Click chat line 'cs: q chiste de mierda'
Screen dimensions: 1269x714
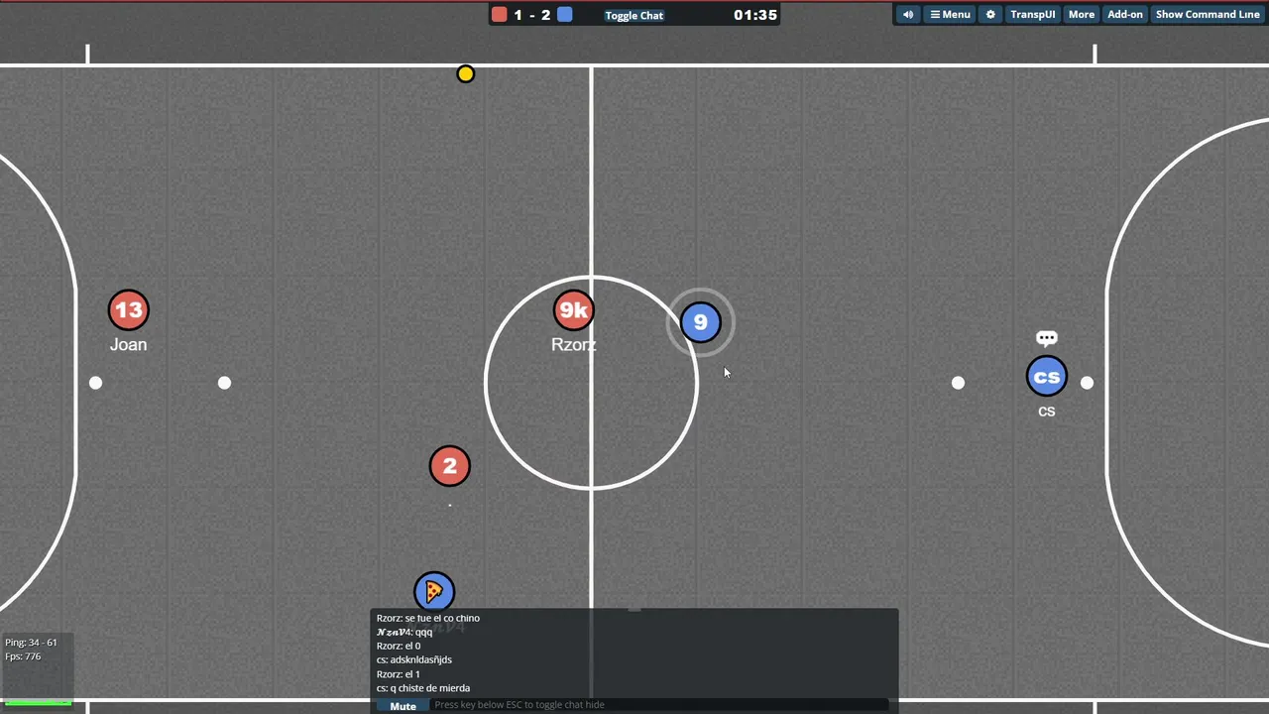(423, 688)
